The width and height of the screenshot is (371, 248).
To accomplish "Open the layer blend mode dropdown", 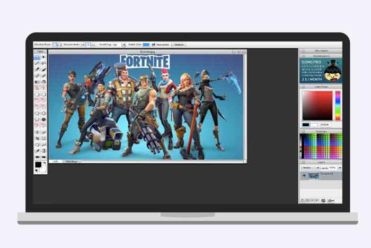I will 311,168.
